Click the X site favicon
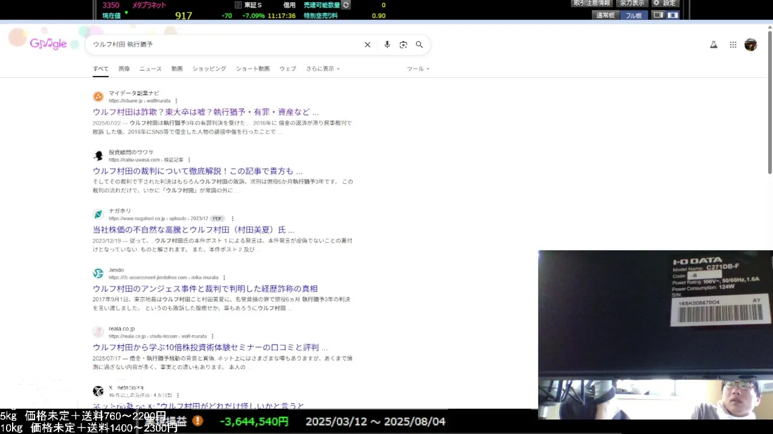 98,391
